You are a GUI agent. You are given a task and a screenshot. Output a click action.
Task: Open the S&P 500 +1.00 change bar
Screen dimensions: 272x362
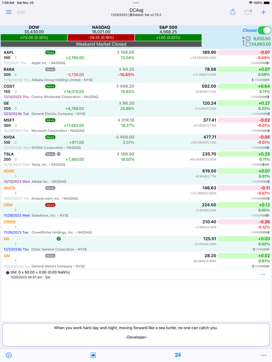point(168,38)
